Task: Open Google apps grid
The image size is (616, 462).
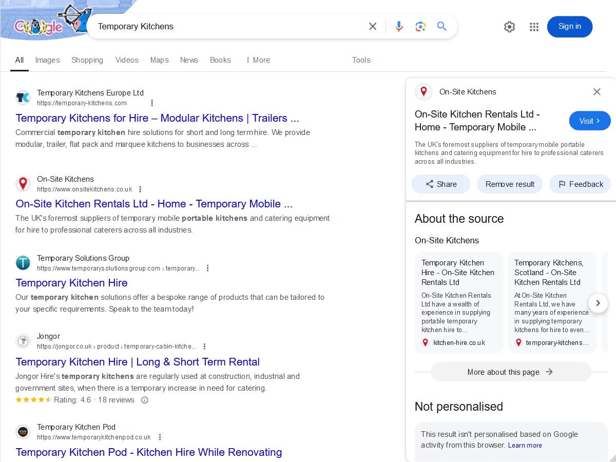Action: (x=534, y=27)
